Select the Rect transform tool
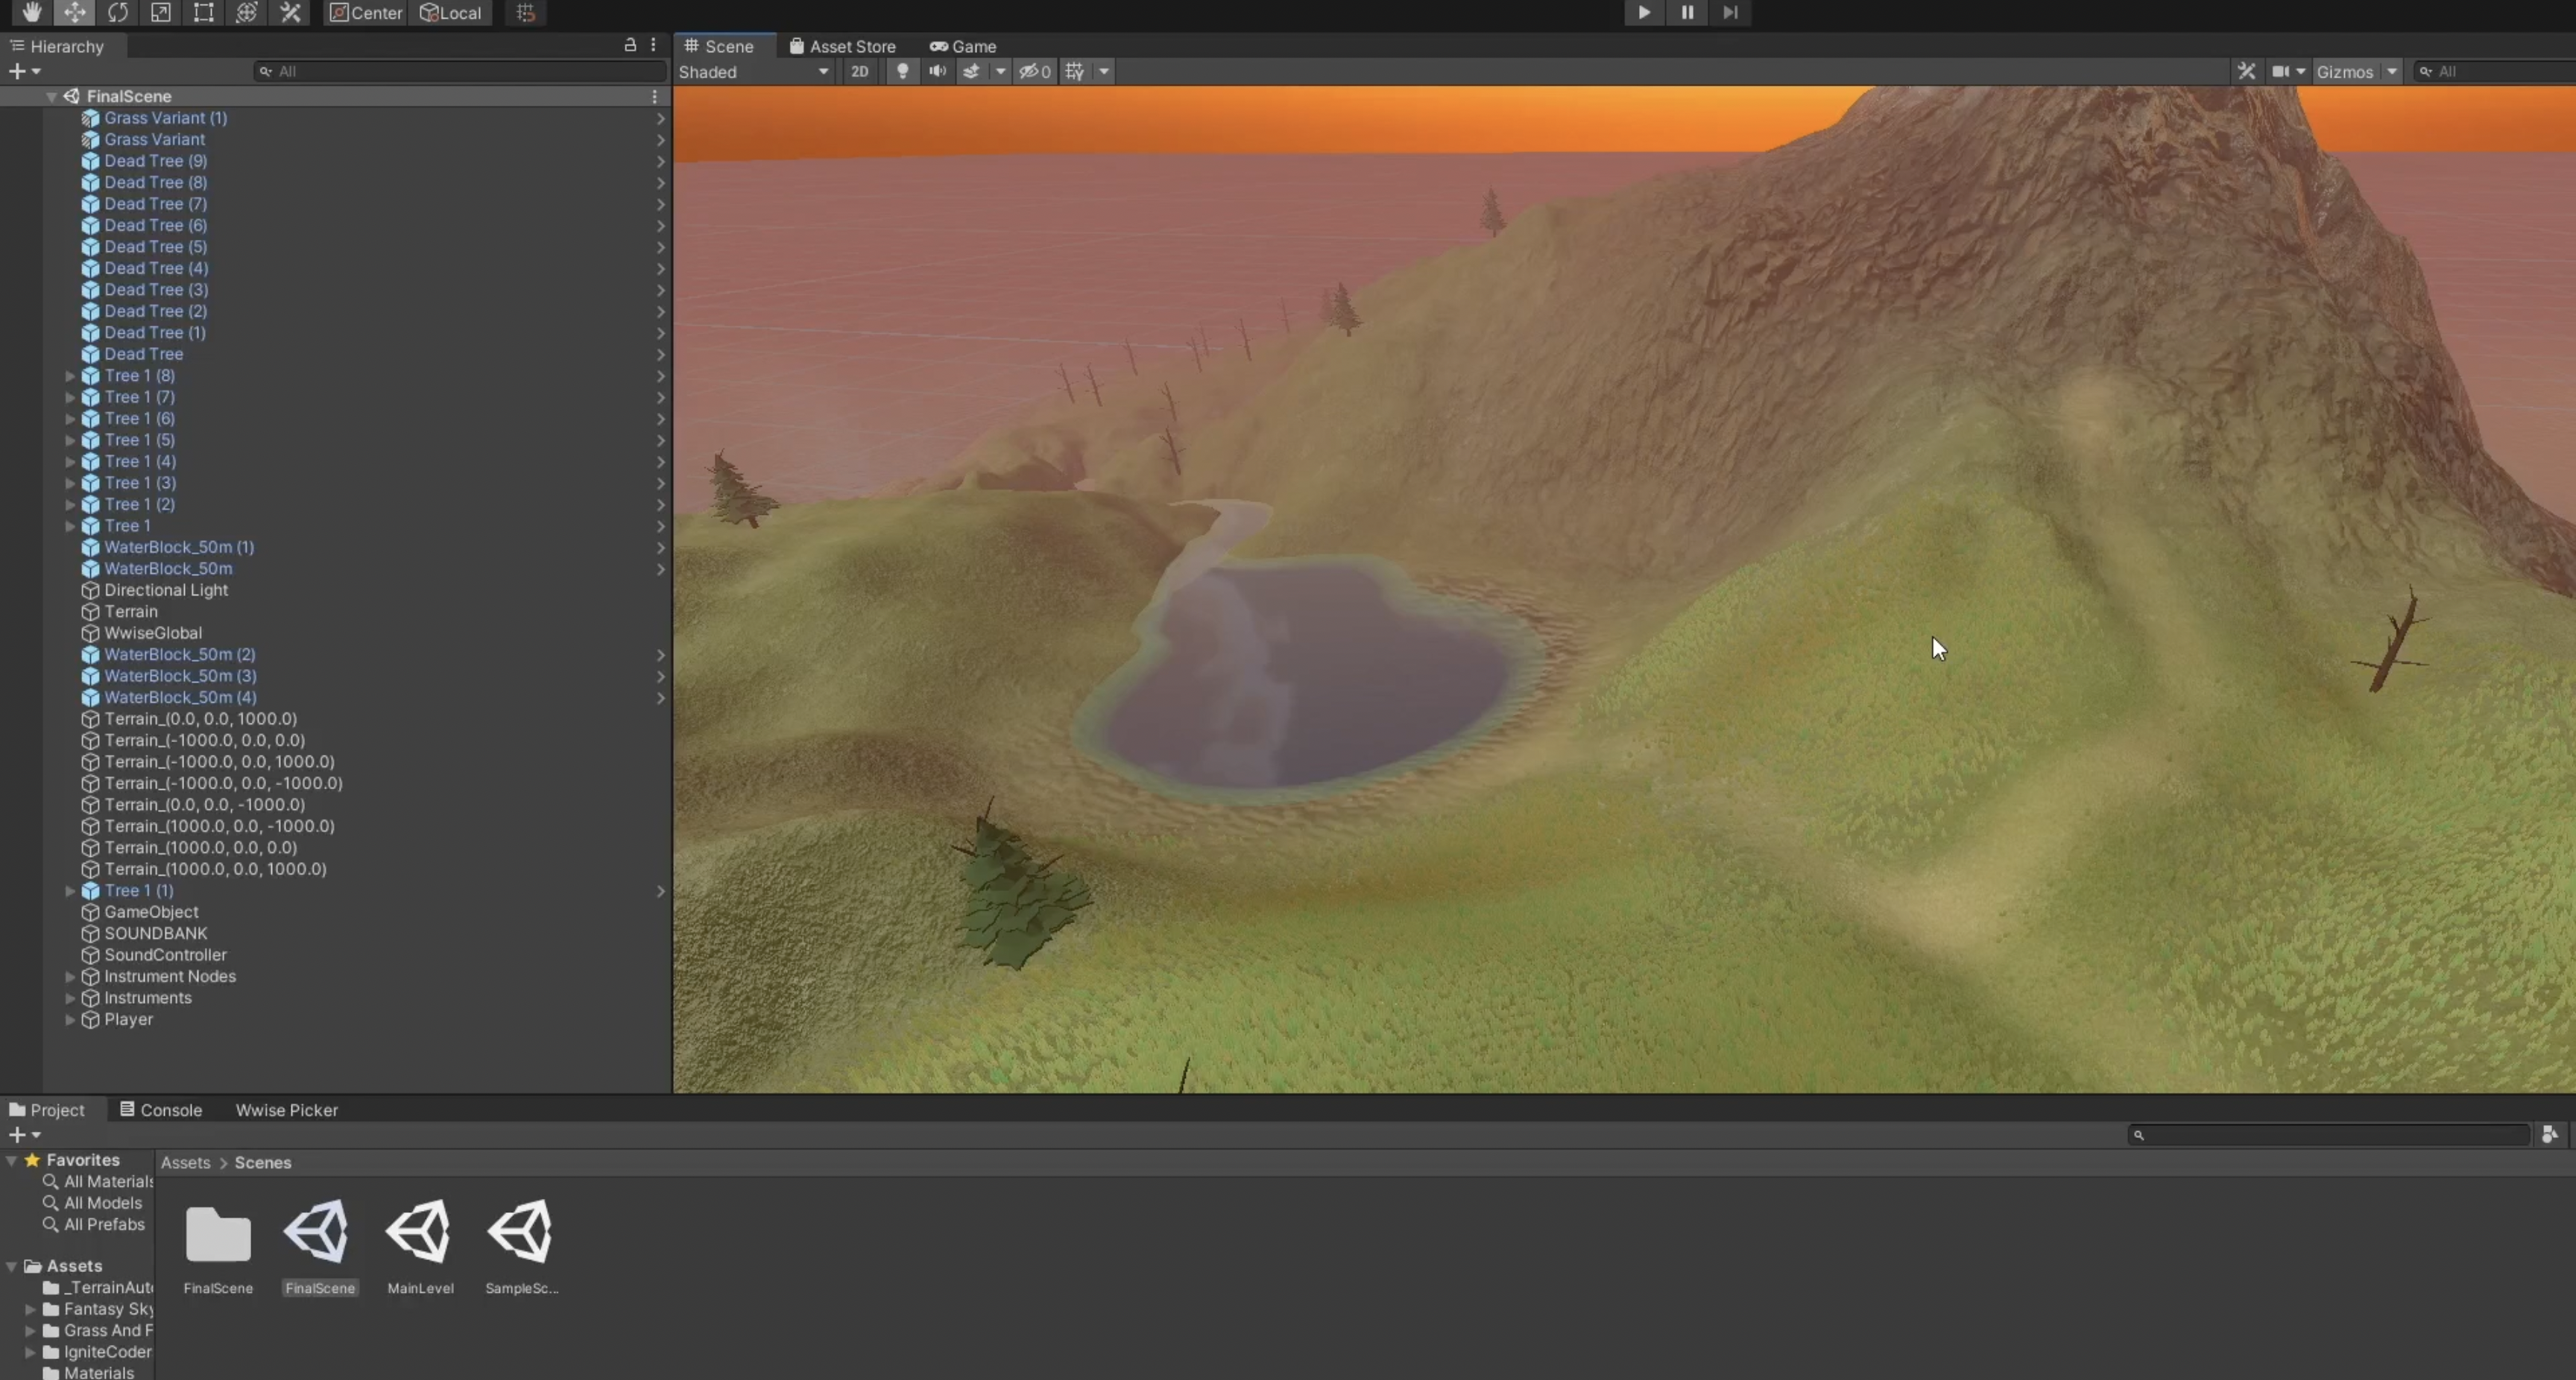2576x1380 pixels. pyautogui.click(x=204, y=12)
